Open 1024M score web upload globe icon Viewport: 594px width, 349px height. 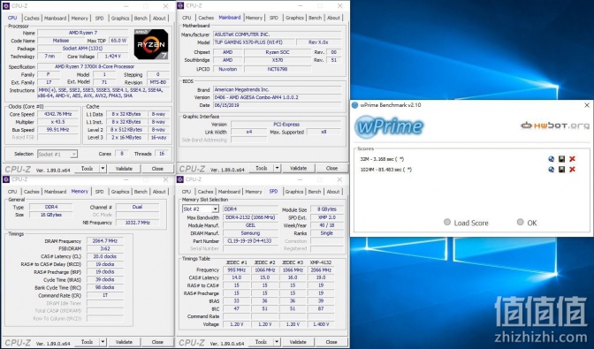coord(552,170)
